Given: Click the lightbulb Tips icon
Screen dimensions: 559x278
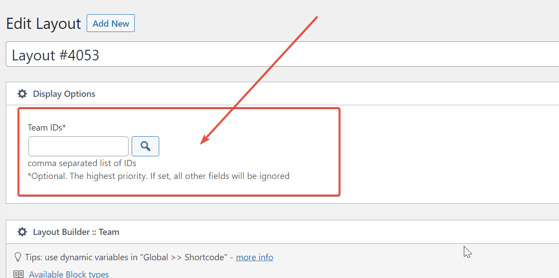Looking at the screenshot, I should (x=18, y=257).
